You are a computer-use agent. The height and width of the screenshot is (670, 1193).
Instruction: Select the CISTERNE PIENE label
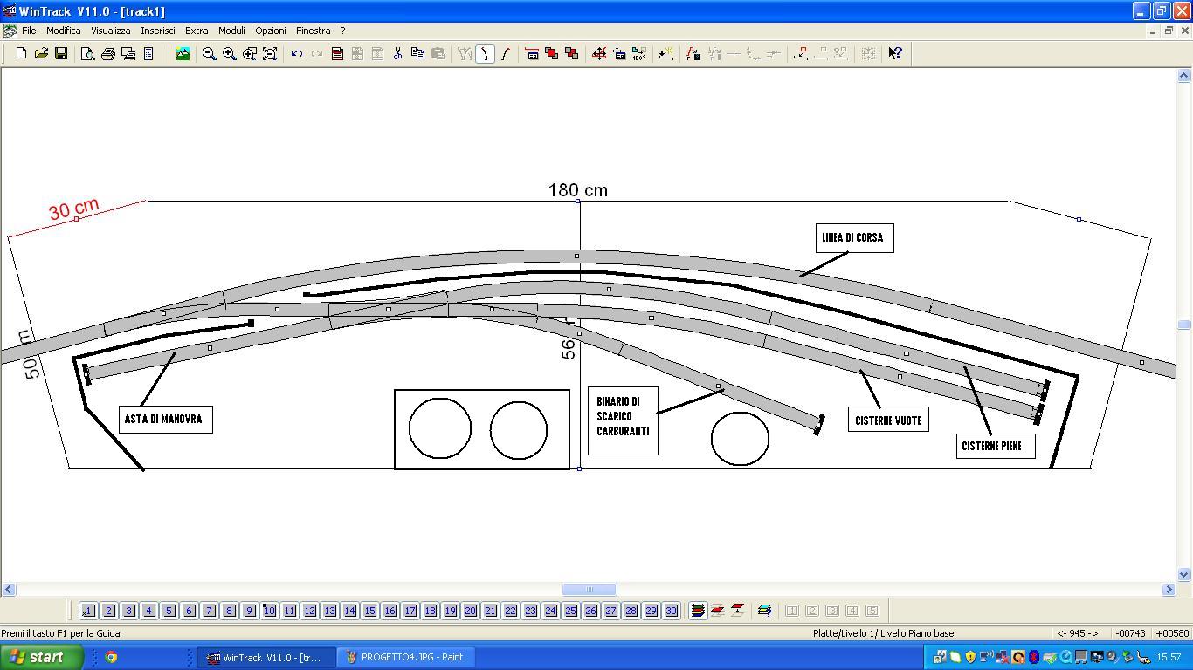pos(996,446)
